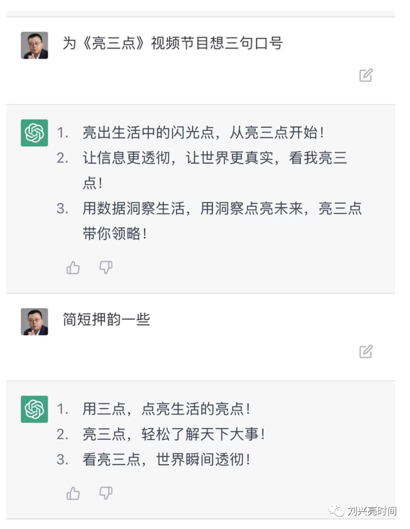Click the line 亮三点，轻松了解天下大事
410x529 pixels.
coord(175,435)
